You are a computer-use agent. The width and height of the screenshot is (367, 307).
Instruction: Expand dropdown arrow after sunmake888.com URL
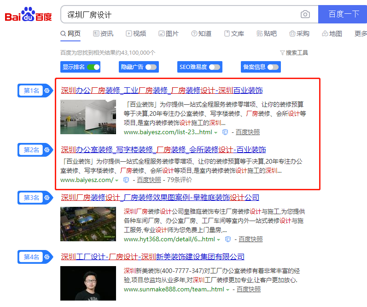point(227,290)
